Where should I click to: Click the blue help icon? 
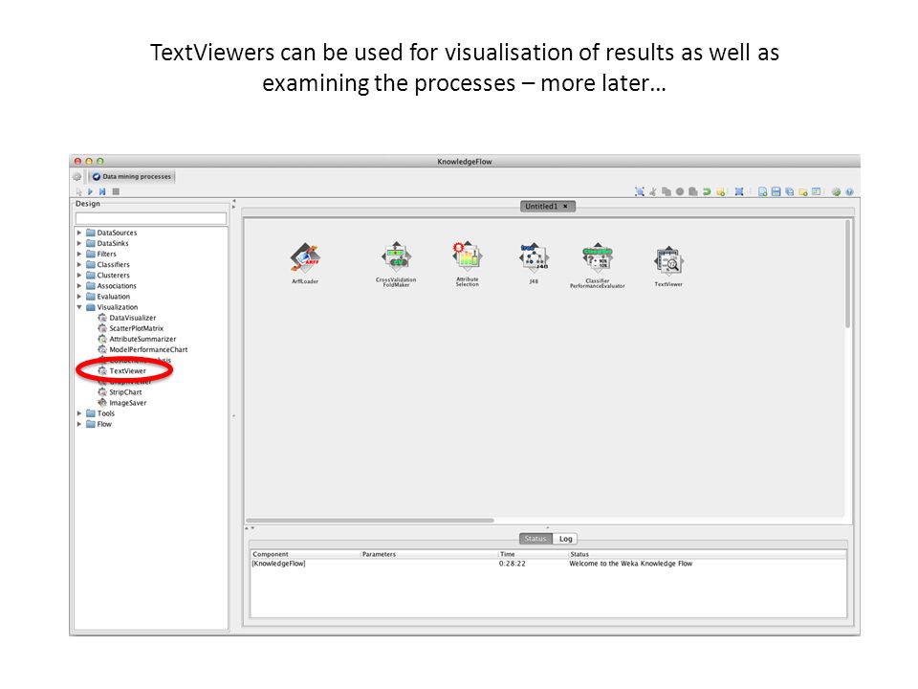(849, 191)
